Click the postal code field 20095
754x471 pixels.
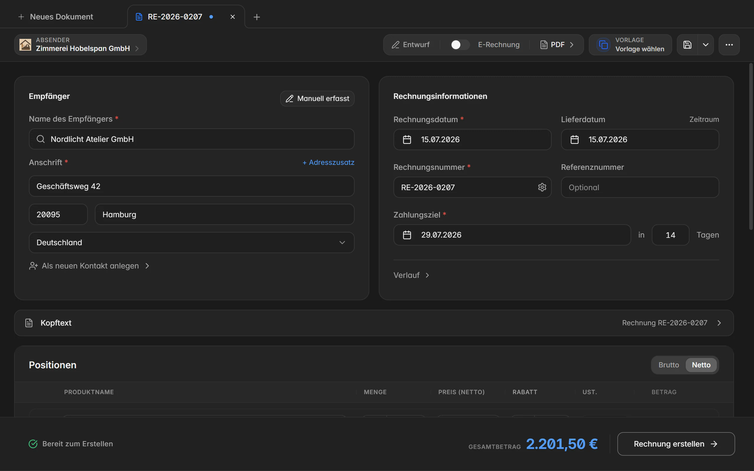[x=58, y=214]
